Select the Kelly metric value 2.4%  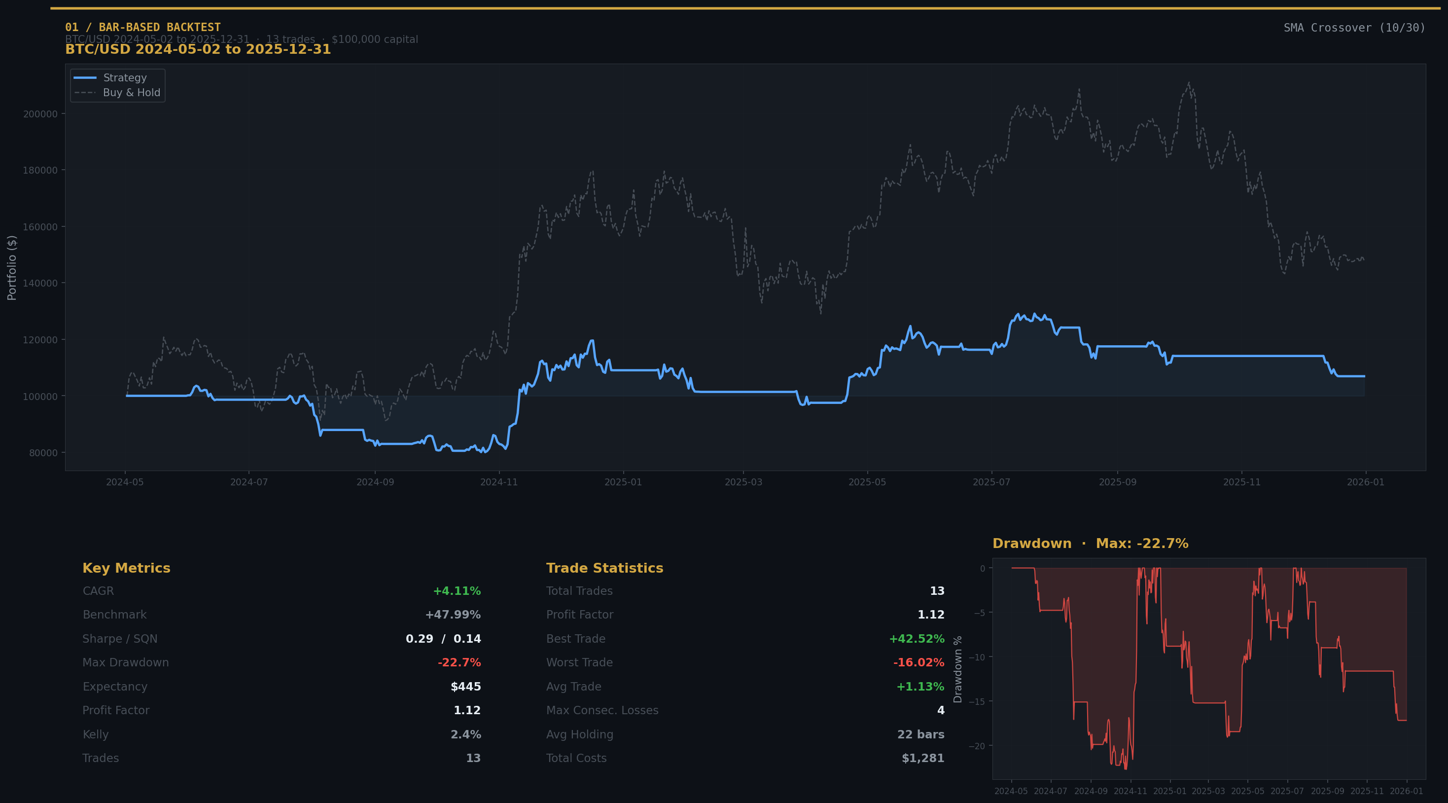(465, 734)
